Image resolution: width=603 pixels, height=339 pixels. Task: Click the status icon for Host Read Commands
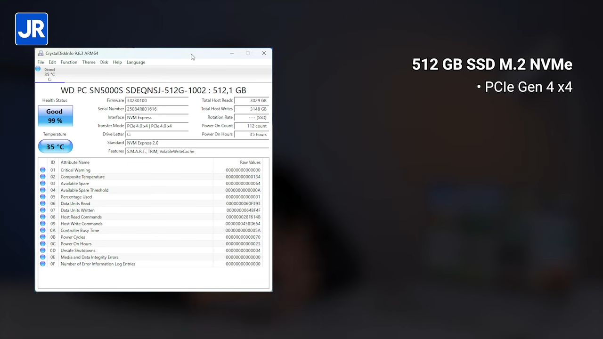click(x=43, y=217)
